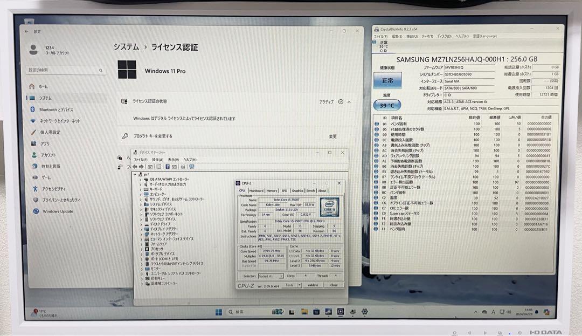Expand the ネットワーク アダプター node
The width and height of the screenshot is (582, 336).
(141, 234)
